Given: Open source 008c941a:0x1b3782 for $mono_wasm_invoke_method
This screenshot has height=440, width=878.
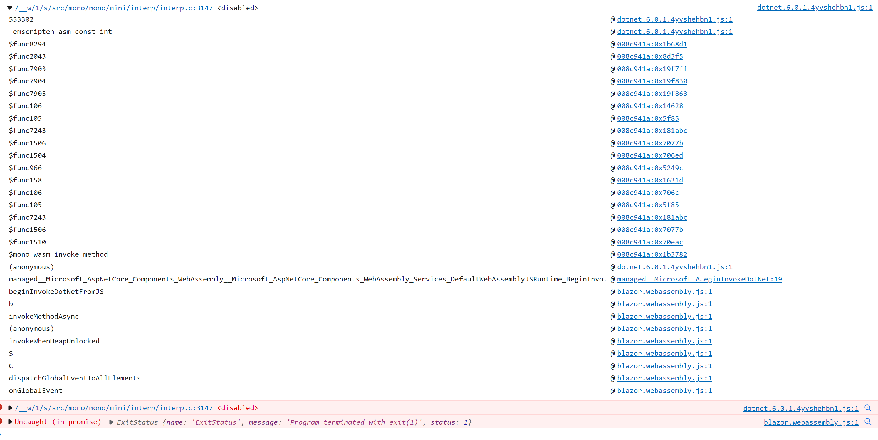Looking at the screenshot, I should coord(652,254).
